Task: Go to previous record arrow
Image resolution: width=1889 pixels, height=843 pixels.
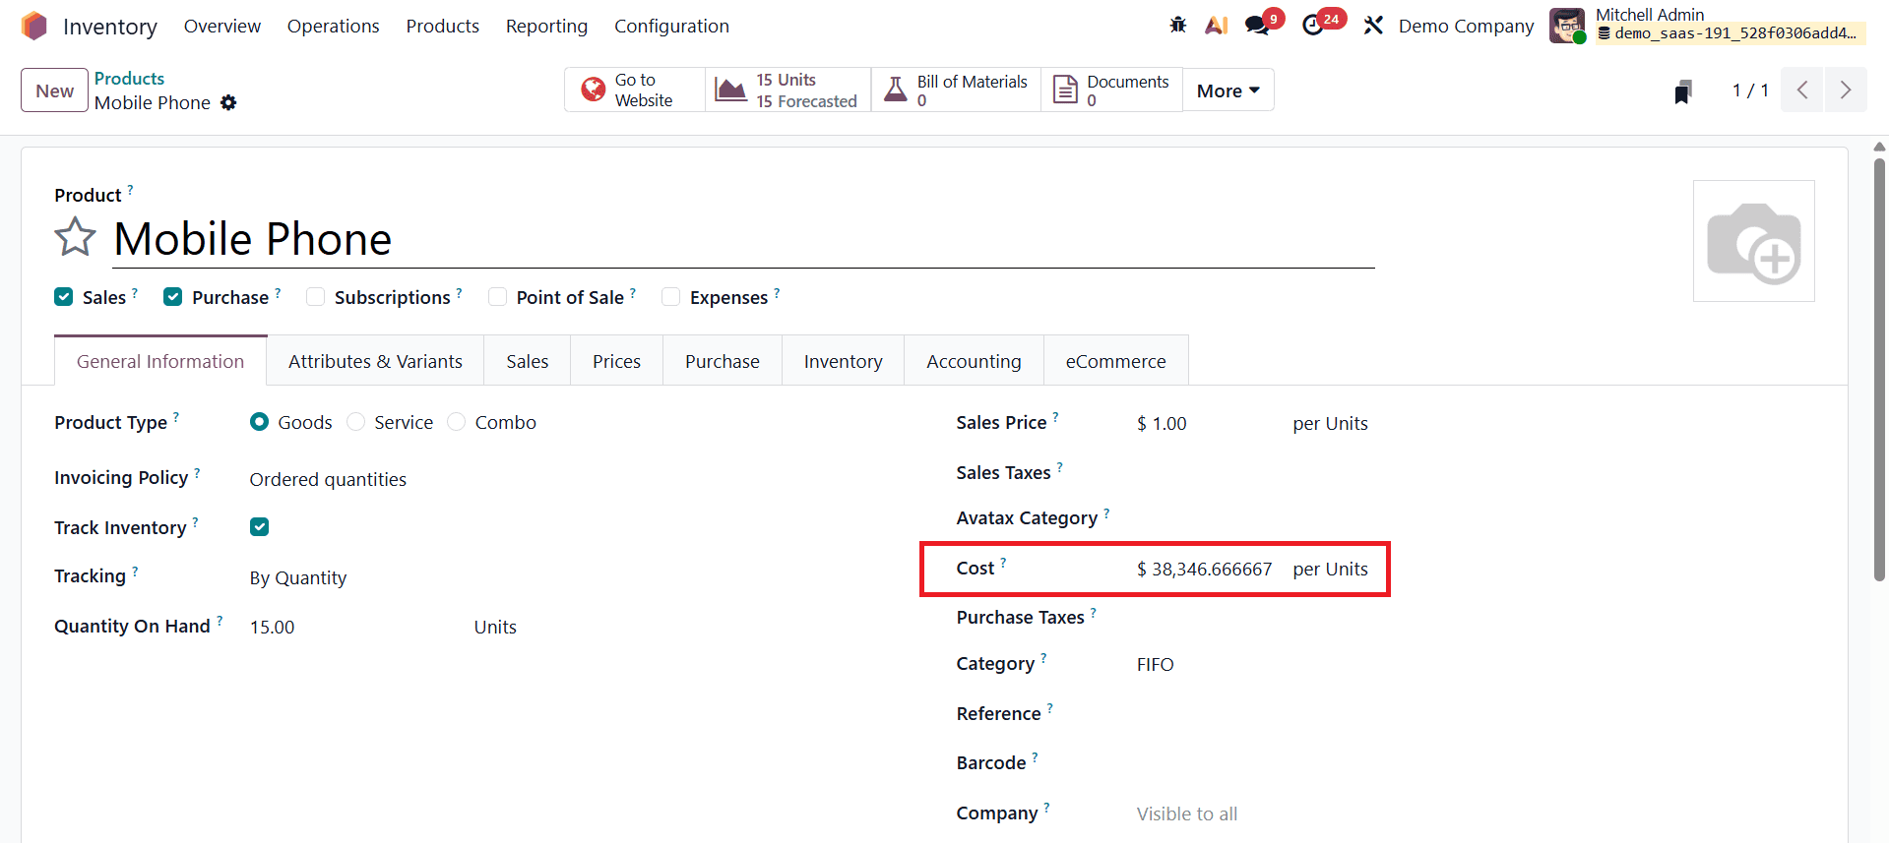Action: click(1802, 90)
